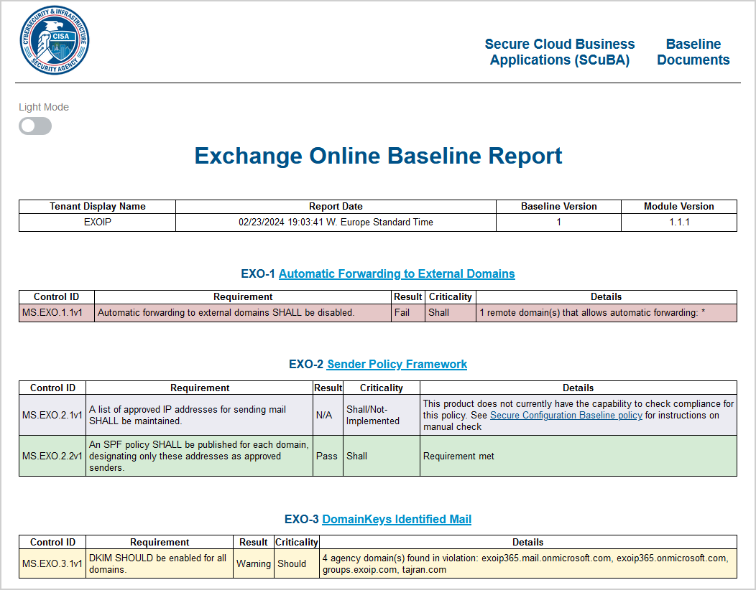
Task: Click the Module Version header cell
Action: click(678, 206)
